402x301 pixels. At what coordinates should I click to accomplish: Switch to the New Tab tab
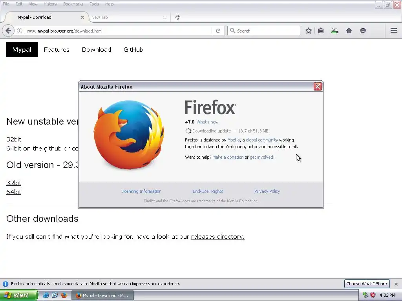pos(128,17)
